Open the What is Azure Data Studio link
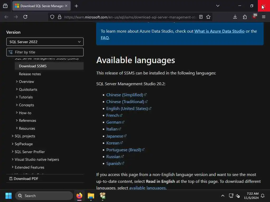The height and width of the screenshot is (202, 270). click(219, 31)
